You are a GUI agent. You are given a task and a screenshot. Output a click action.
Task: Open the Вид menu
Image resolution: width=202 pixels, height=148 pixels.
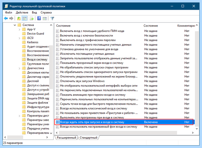click(34, 12)
